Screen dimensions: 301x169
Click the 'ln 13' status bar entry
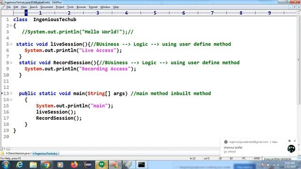192,159
